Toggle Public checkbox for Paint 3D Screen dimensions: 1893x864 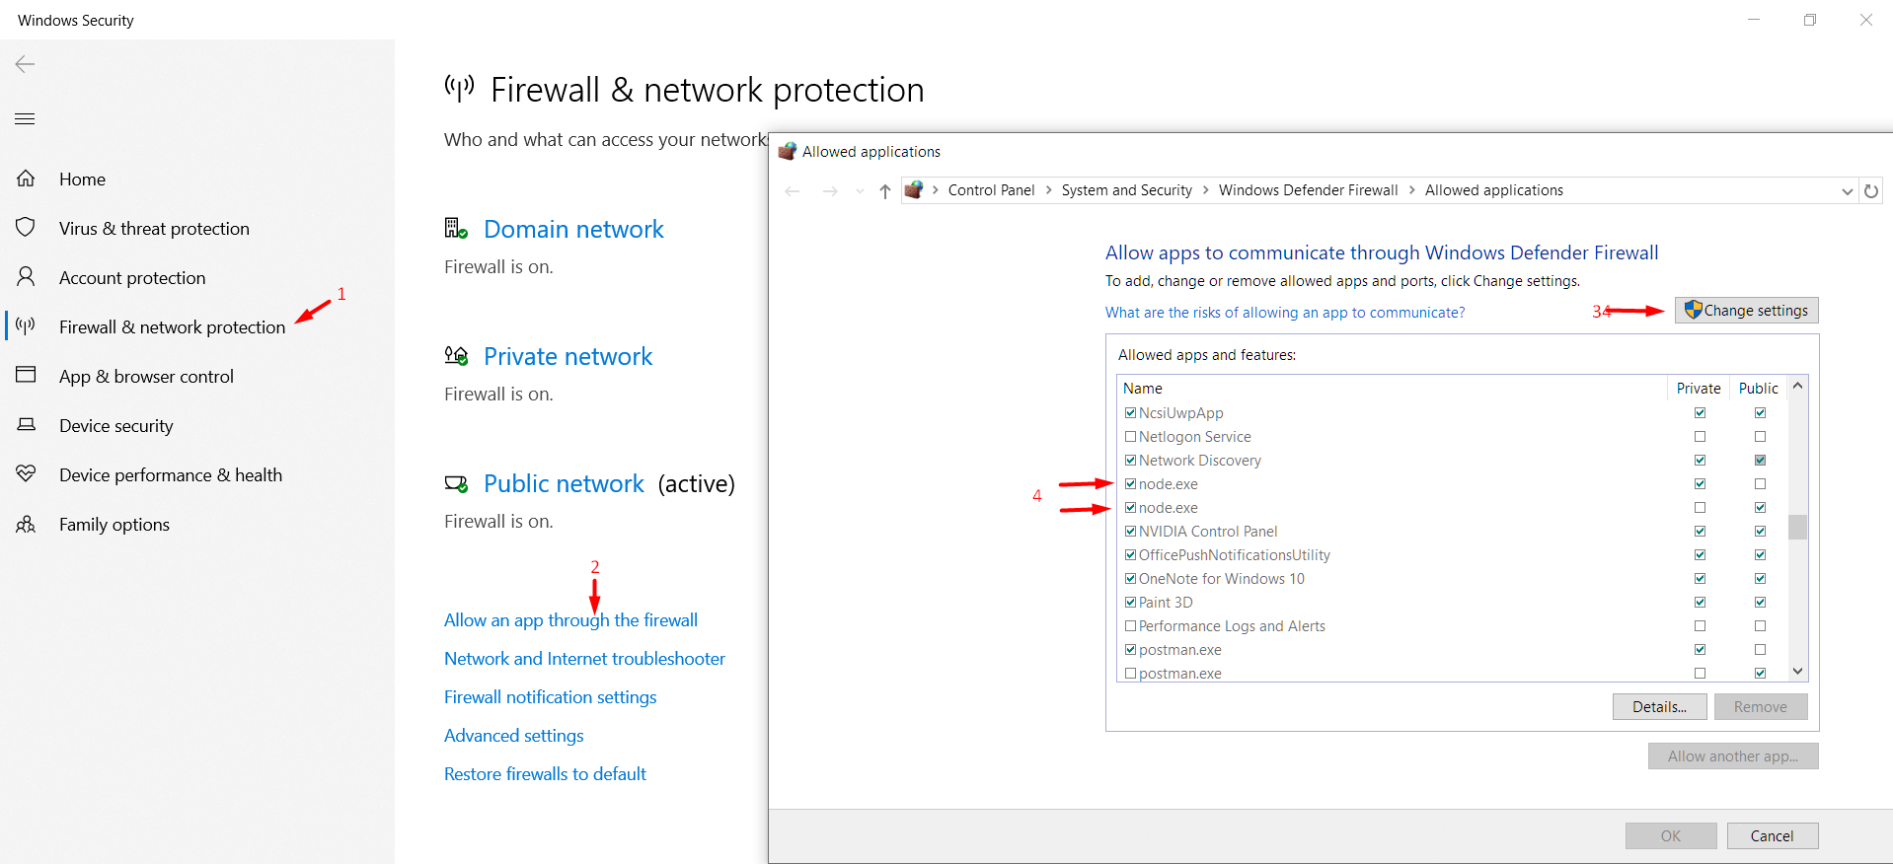[x=1760, y=603]
